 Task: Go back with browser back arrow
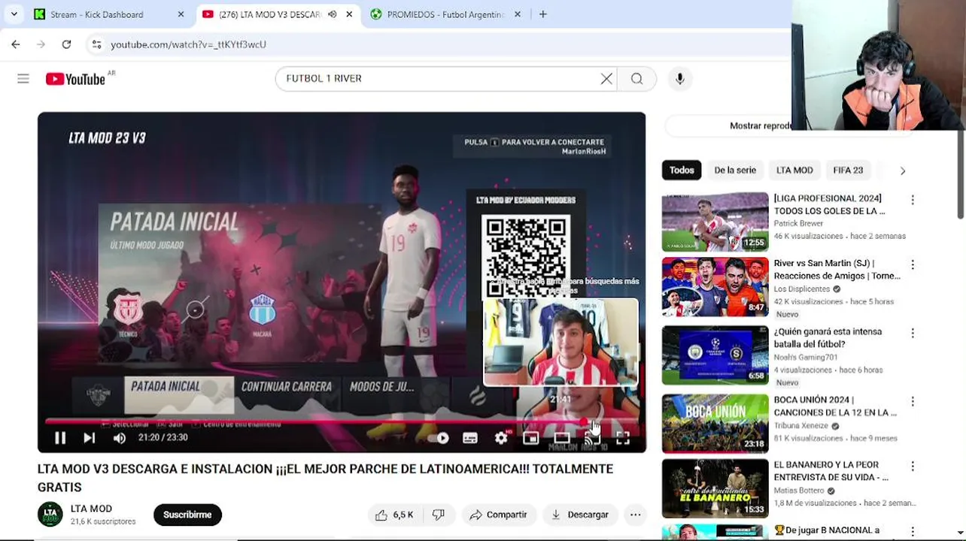[16, 44]
